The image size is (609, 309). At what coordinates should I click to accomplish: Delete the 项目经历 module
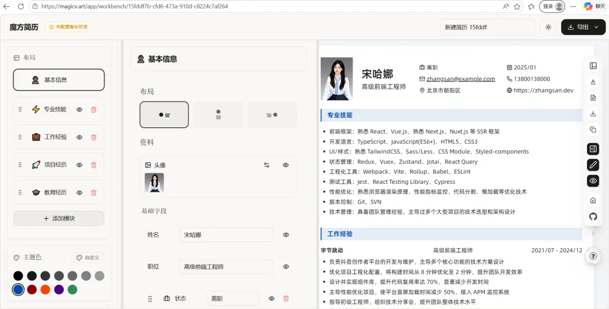[x=93, y=165]
